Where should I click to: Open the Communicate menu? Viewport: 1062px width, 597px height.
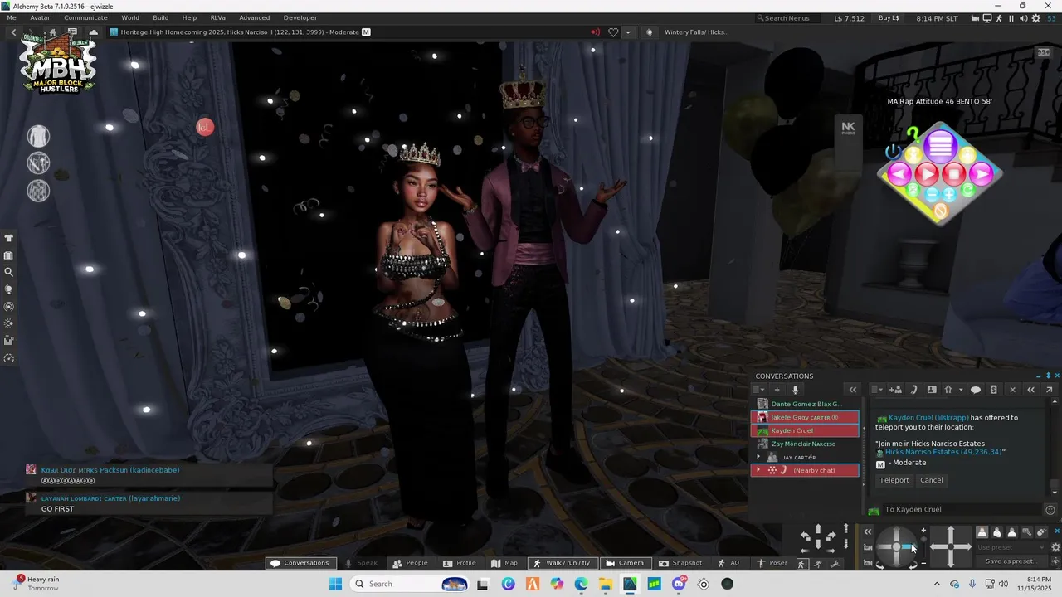pos(85,17)
